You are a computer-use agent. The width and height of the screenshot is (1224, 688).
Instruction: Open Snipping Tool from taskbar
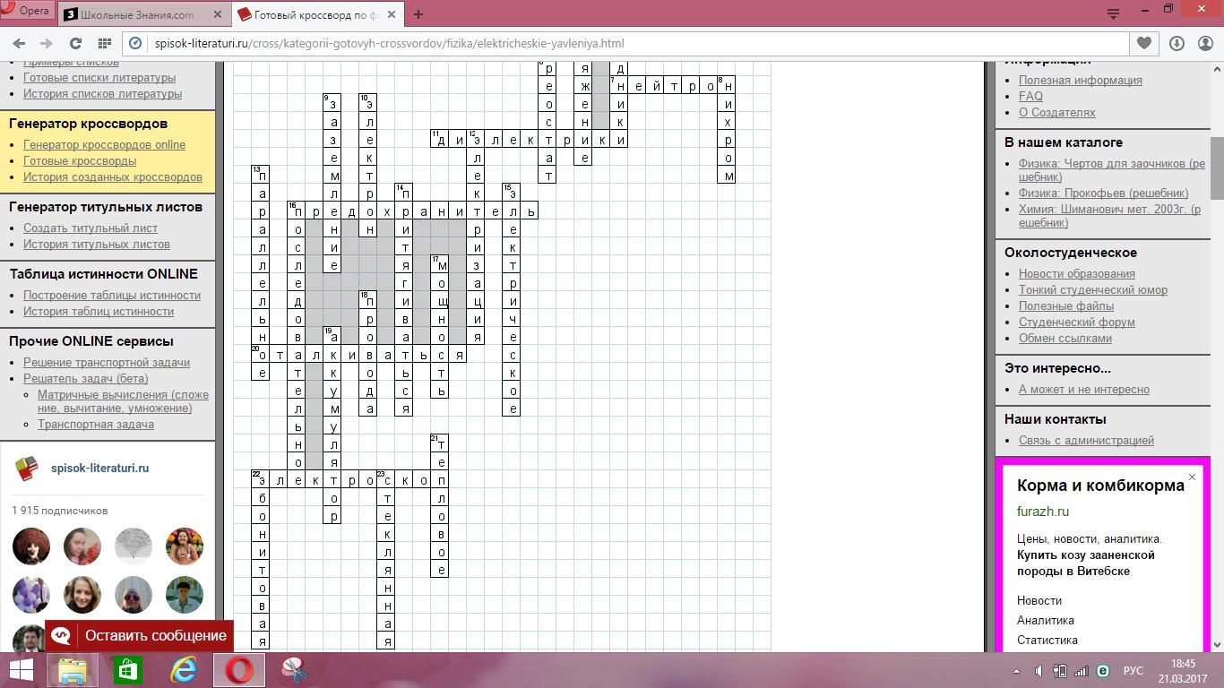click(294, 670)
